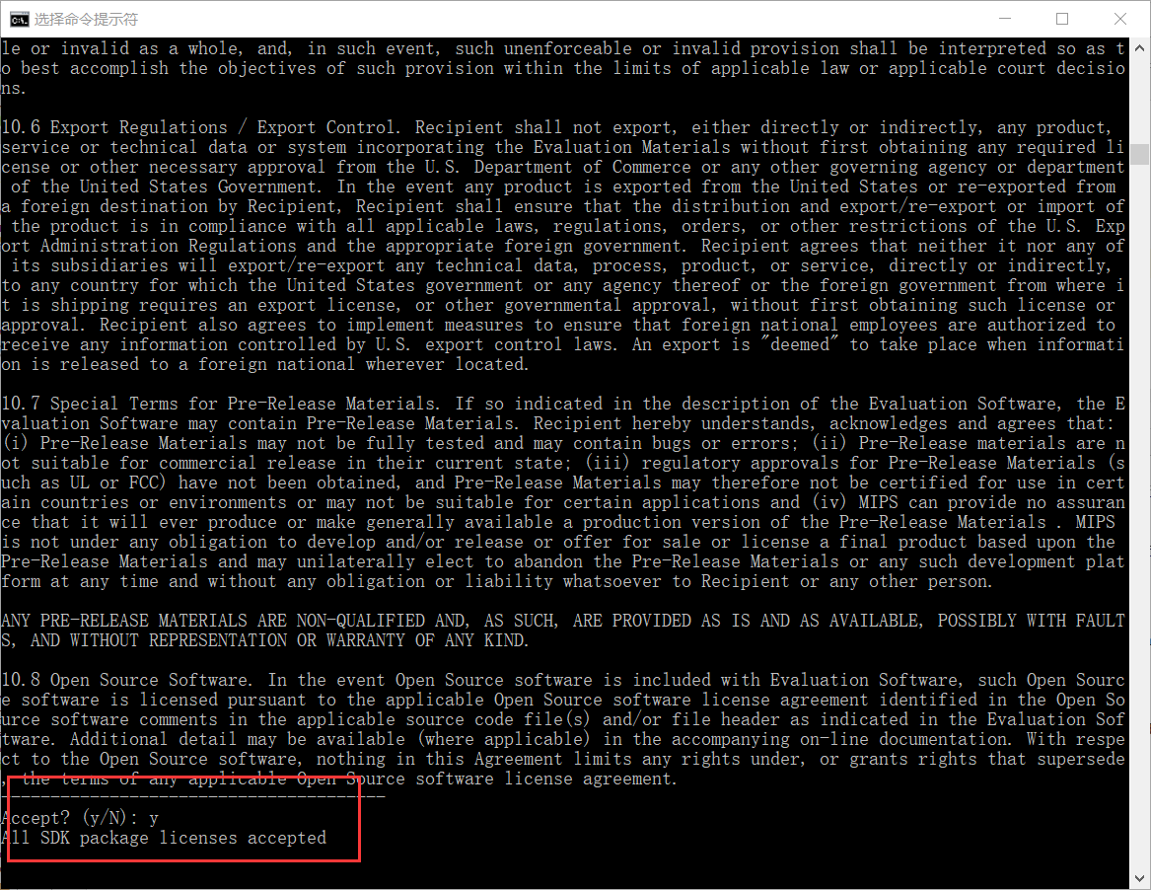This screenshot has height=890, width=1151.
Task: Click the vertical scrollbar thumb
Action: click(1140, 154)
